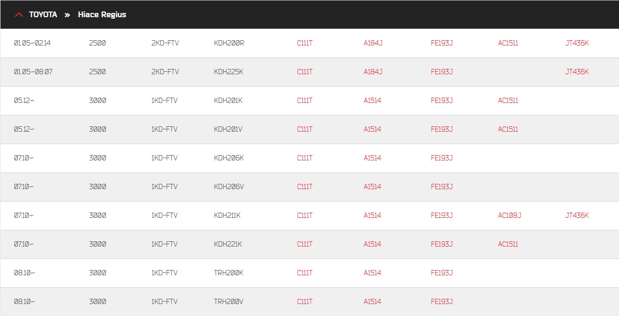
Task: Open A184J link in KDH225K row
Action: (373, 72)
